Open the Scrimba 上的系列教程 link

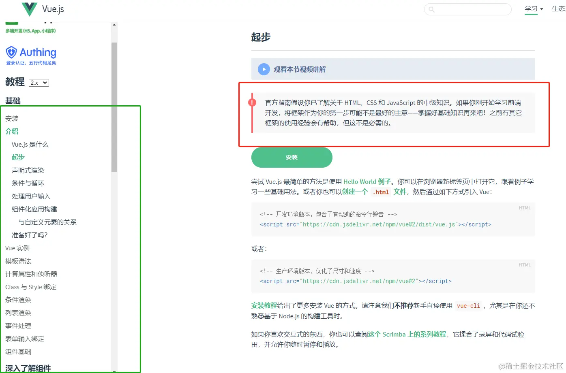pyautogui.click(x=407, y=334)
